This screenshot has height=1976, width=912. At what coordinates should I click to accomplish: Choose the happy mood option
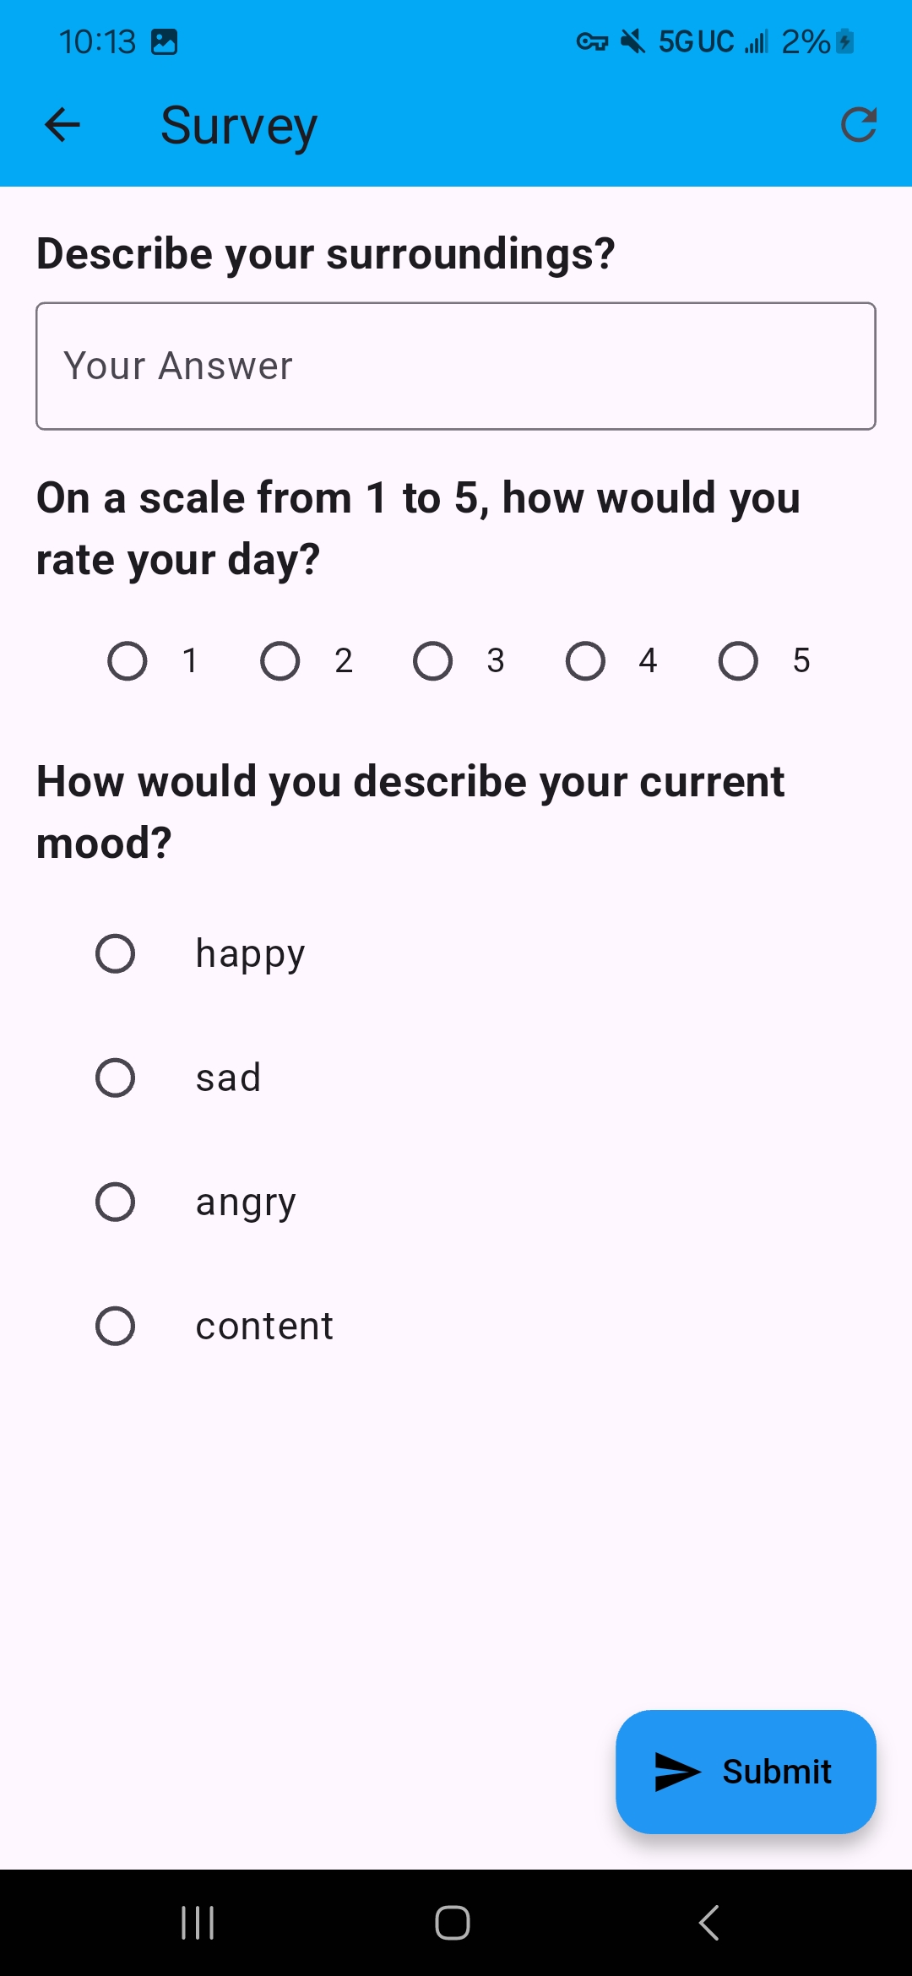point(116,953)
